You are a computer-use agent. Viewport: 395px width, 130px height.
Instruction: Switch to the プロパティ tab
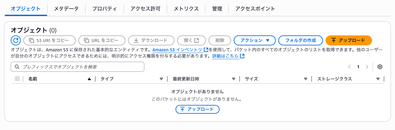click(104, 9)
